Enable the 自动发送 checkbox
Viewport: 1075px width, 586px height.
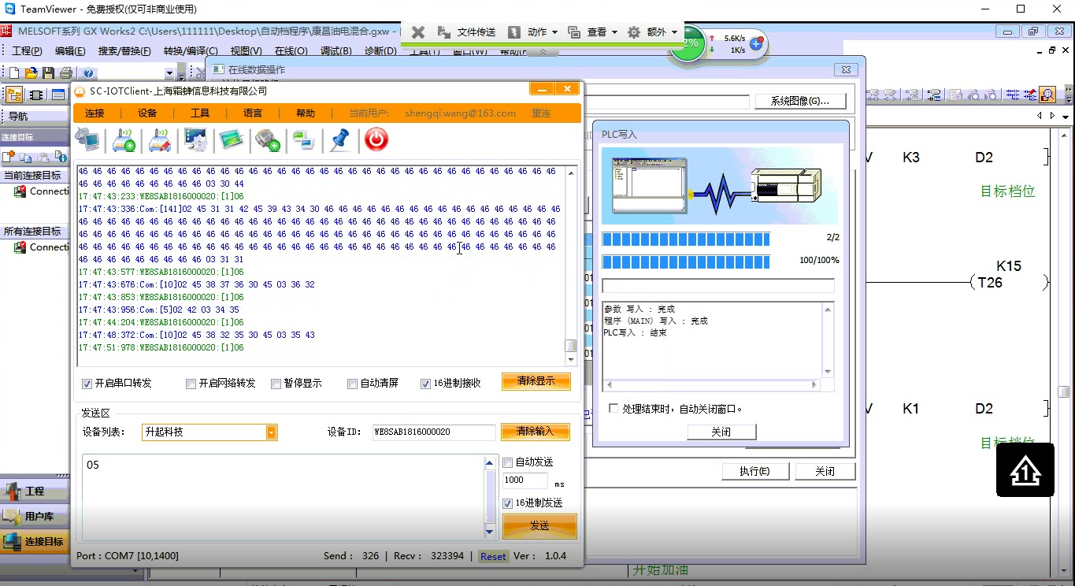[x=508, y=462]
